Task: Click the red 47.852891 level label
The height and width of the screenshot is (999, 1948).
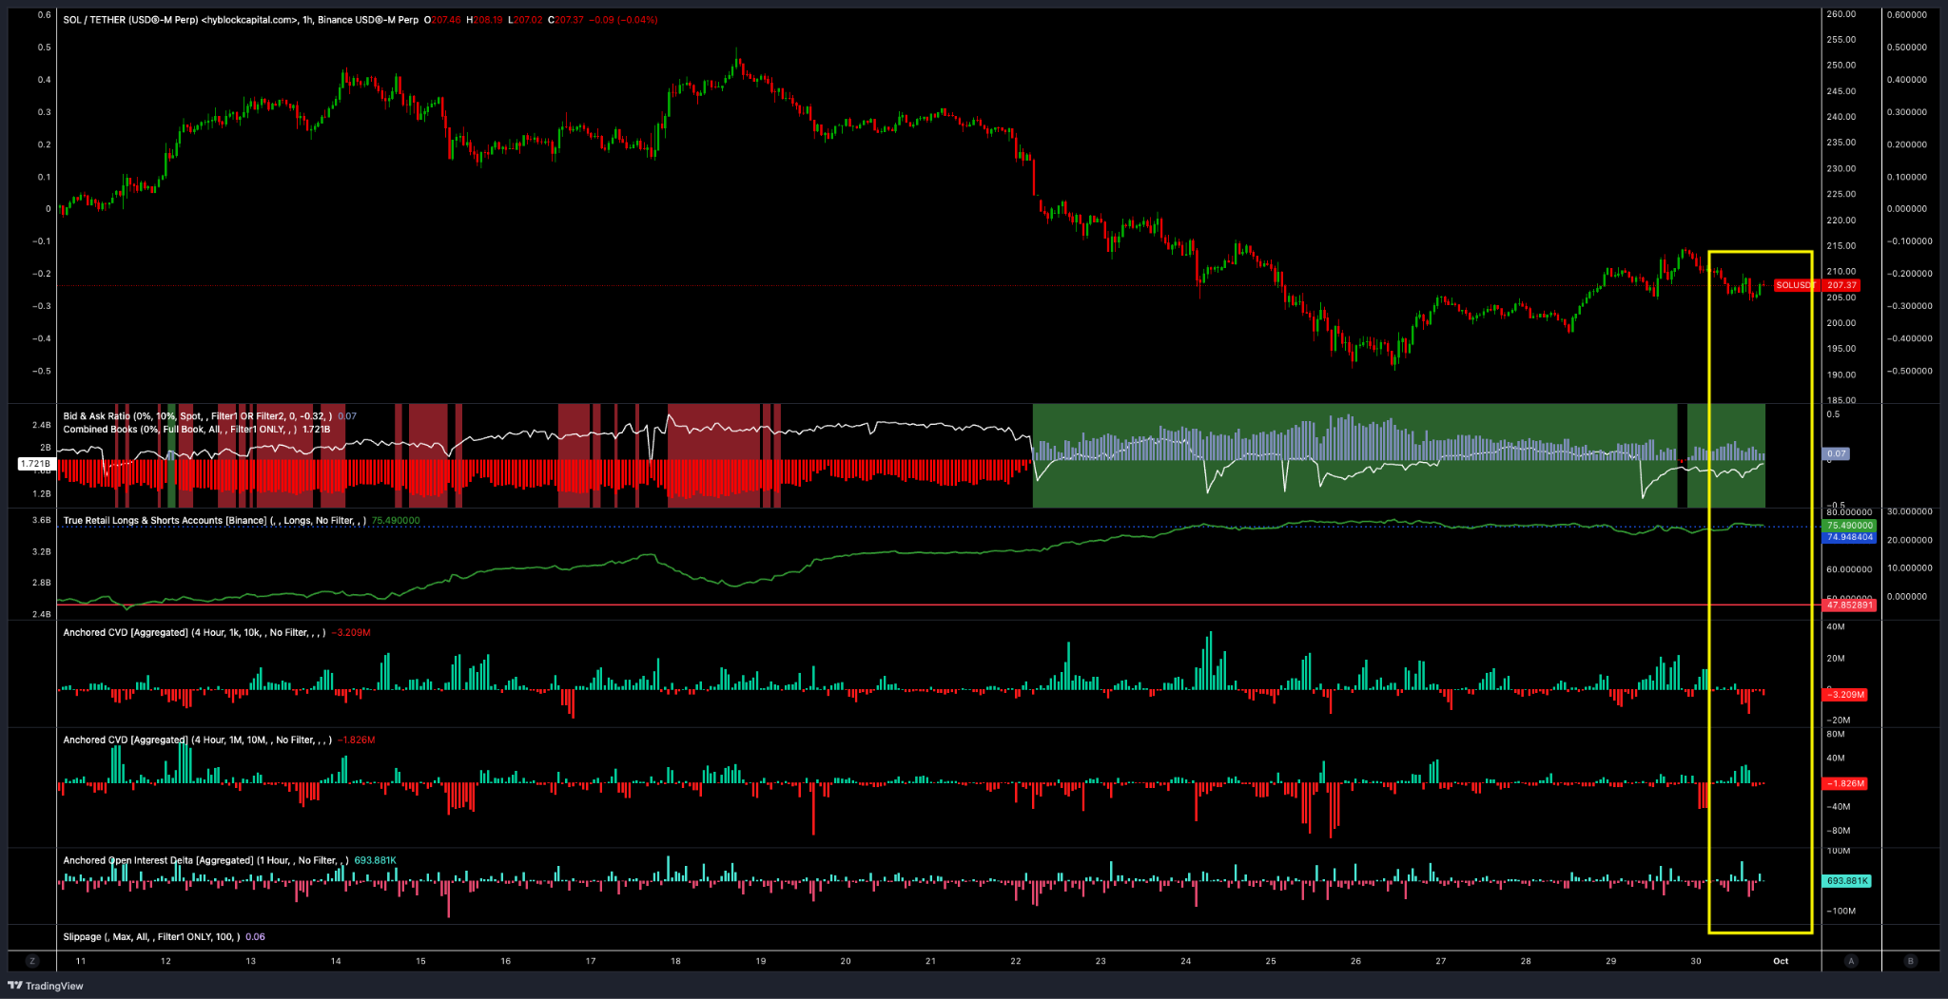Action: click(x=1847, y=605)
